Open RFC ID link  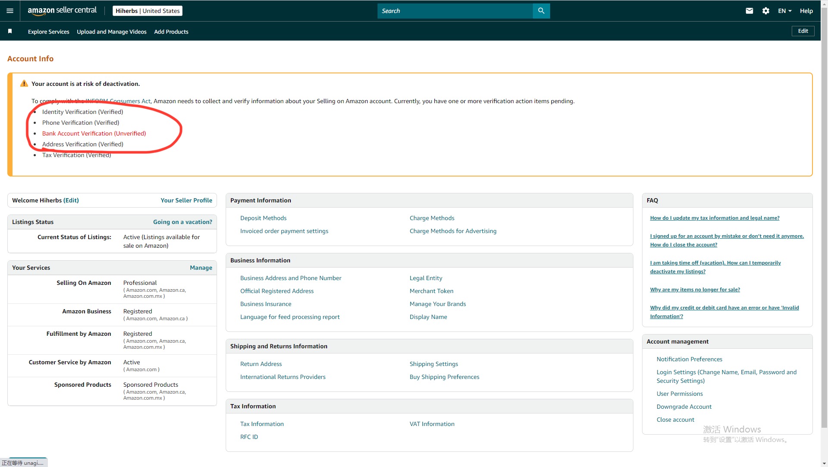pyautogui.click(x=249, y=437)
